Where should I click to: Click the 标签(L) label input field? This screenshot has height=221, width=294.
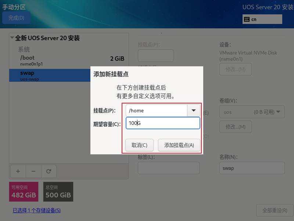pos(169,168)
